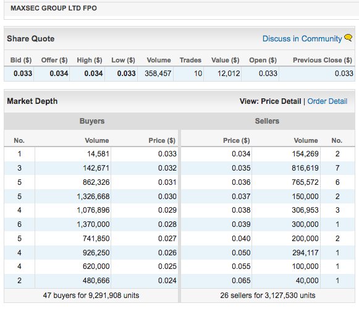Select the trades count 10
The height and width of the screenshot is (311, 359).
[x=198, y=74]
